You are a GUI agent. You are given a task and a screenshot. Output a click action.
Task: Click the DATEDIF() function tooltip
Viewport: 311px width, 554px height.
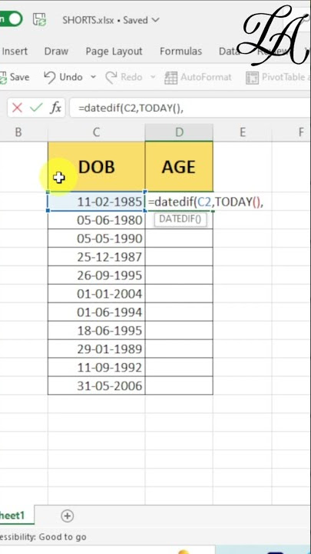pos(180,219)
